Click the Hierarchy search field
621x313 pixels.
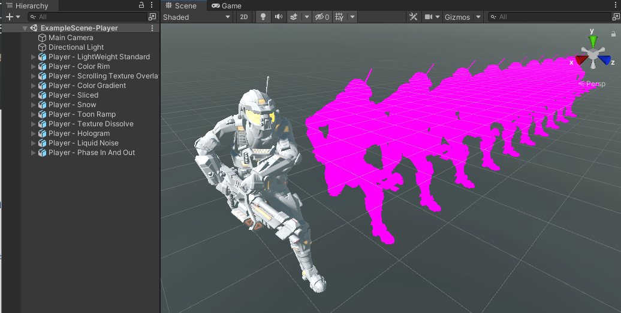click(87, 17)
